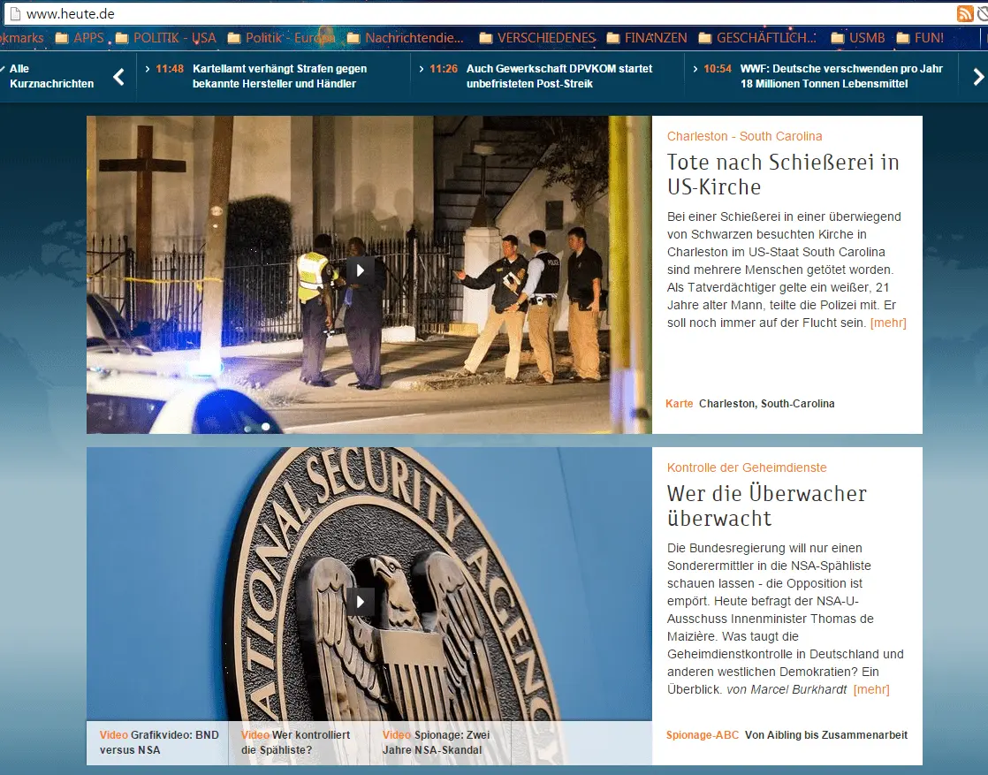The height and width of the screenshot is (775, 988).
Task: Open the VERSCHIEDENES bookmark folder
Action: point(537,38)
